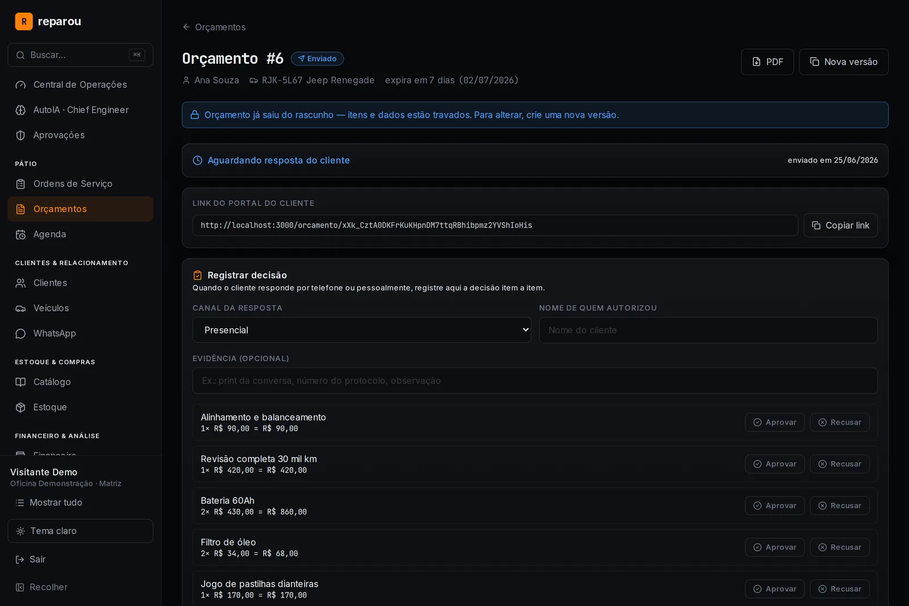The height and width of the screenshot is (606, 909).
Task: Approve the Filtro de óleo item
Action: click(x=775, y=548)
